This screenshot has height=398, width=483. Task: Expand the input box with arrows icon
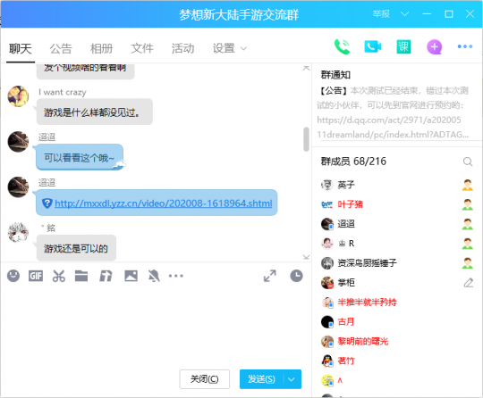(270, 276)
